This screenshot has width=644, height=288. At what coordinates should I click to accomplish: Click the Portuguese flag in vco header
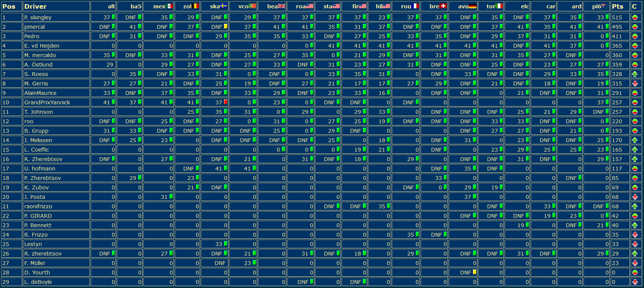(252, 6)
